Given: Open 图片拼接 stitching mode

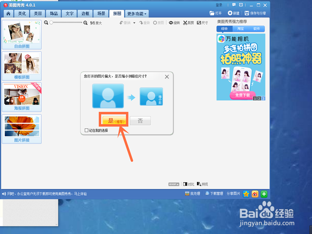Looking at the screenshot, I should pos(22,129).
